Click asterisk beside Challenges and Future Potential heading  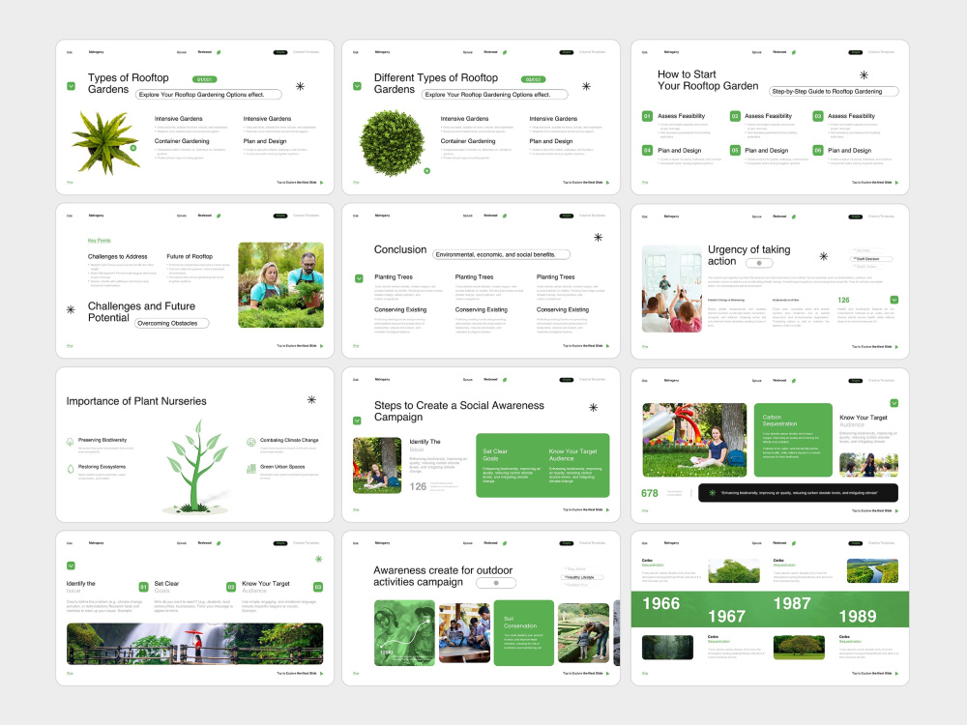pos(71,309)
